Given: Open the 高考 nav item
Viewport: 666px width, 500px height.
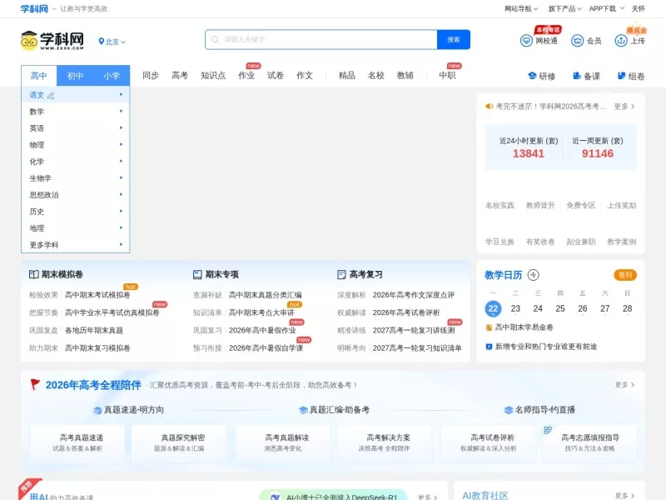Looking at the screenshot, I should (180, 75).
